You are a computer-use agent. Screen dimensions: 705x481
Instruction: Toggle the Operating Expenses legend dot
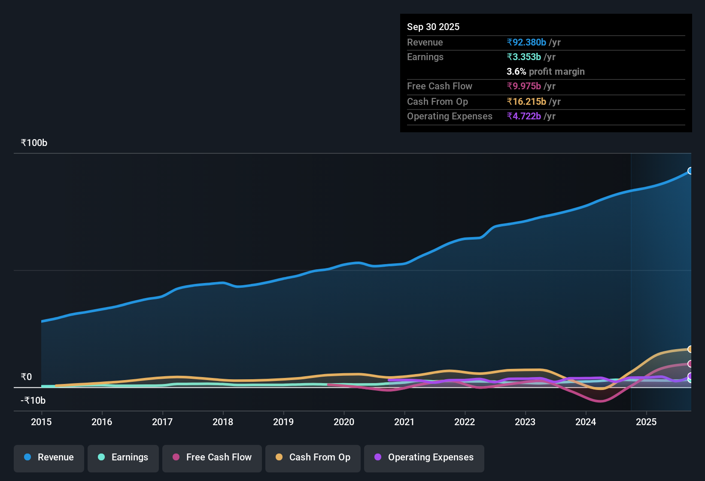pos(377,457)
